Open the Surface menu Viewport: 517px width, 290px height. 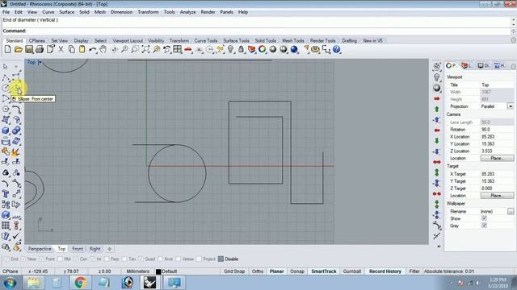[x=66, y=12]
